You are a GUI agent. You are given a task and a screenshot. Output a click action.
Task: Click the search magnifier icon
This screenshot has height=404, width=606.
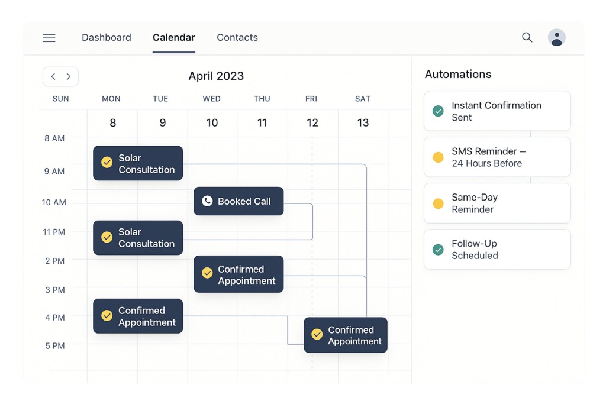[x=527, y=37]
